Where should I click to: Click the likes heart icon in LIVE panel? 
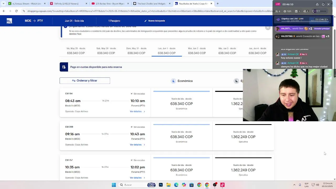coord(313,11)
